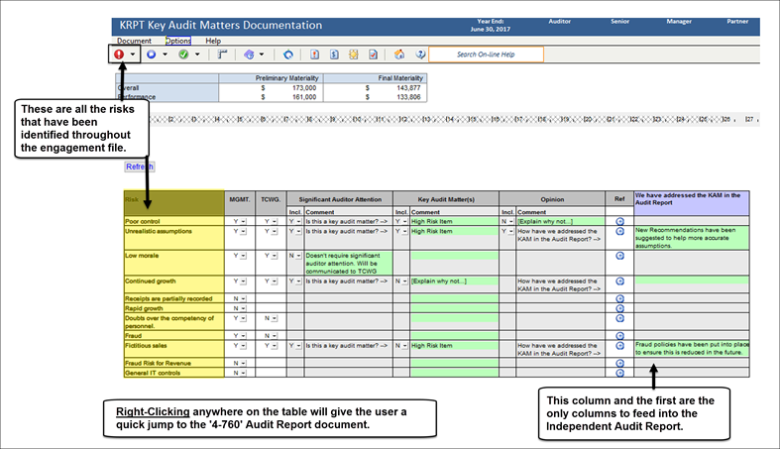Click 'New Recommendations have been suggested' KAM cell
This screenshot has height=450, width=780.
692,238
